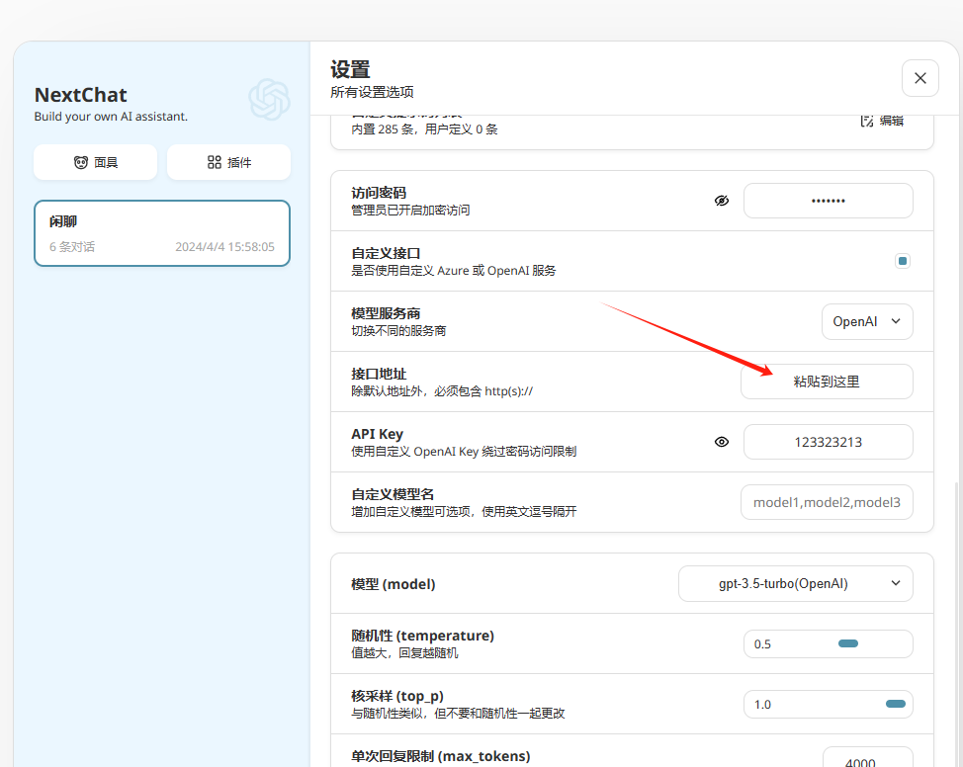This screenshot has height=767, width=963.
Task: Click the text "内置 285 条，用户定义 0 条"
Action: (x=424, y=129)
